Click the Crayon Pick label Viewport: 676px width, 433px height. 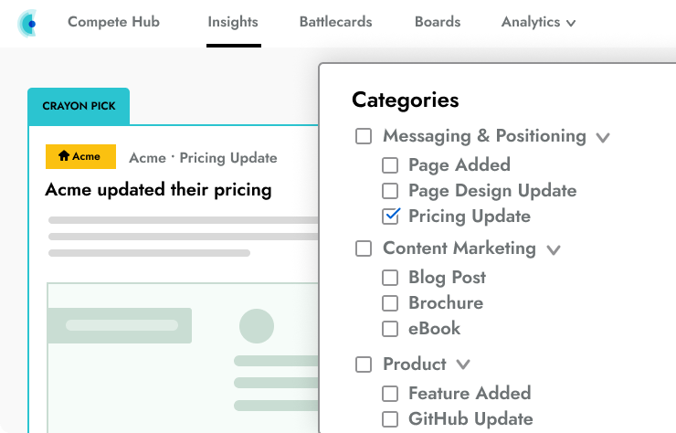(x=79, y=106)
